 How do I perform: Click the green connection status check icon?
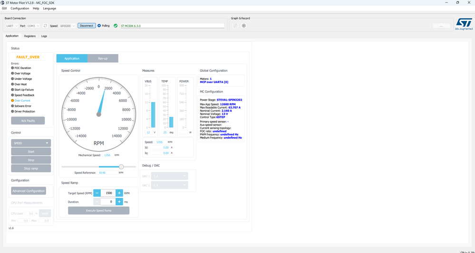[x=116, y=26]
